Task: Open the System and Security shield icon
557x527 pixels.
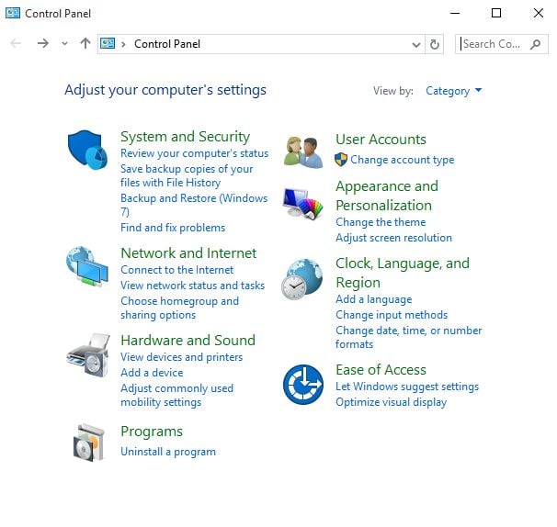Action: click(87, 150)
